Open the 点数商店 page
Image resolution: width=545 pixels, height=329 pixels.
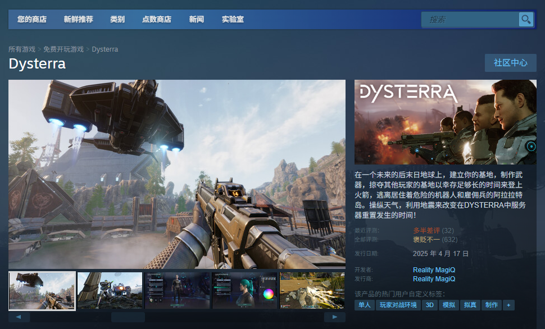click(157, 19)
